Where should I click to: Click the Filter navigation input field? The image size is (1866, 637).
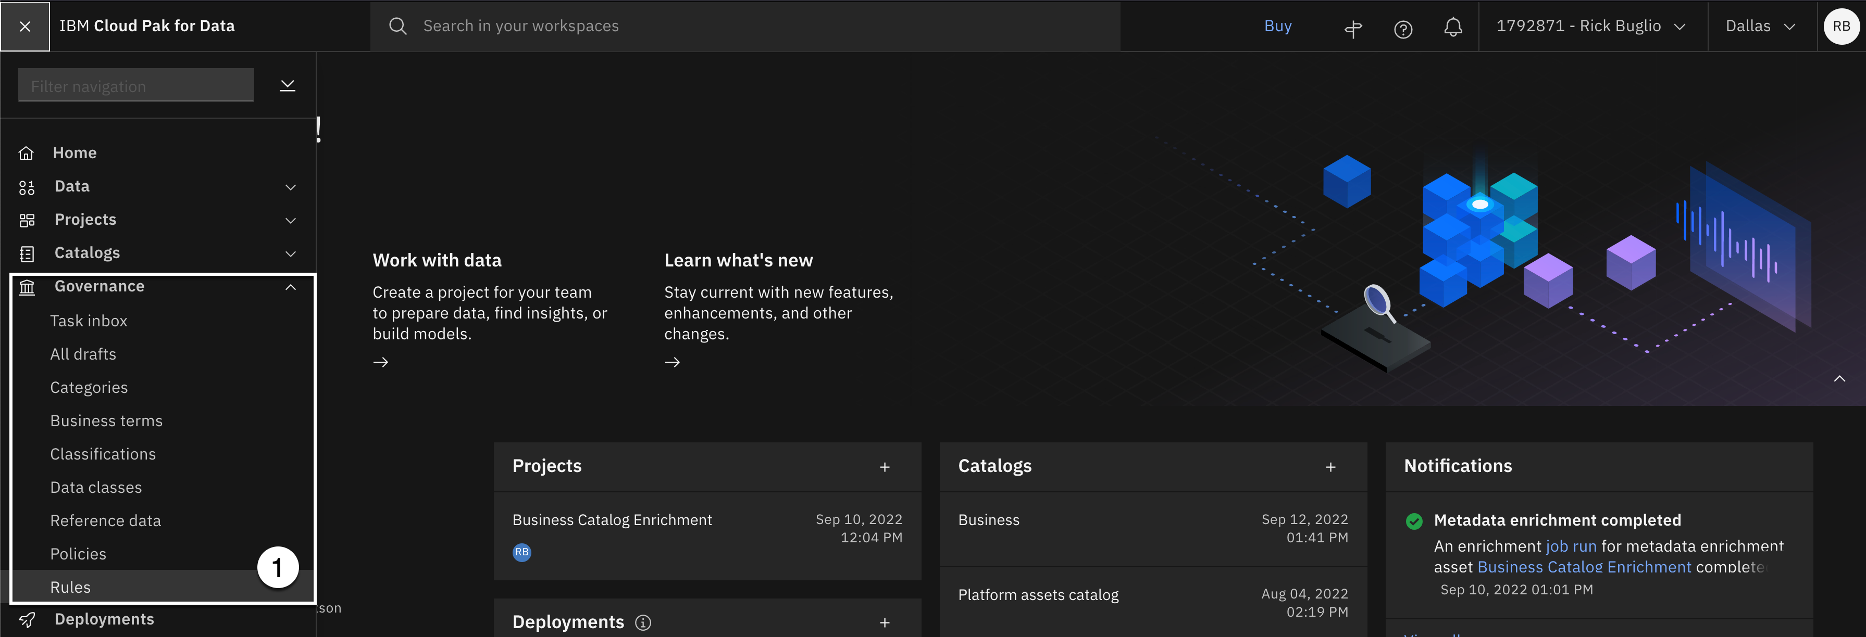point(136,86)
